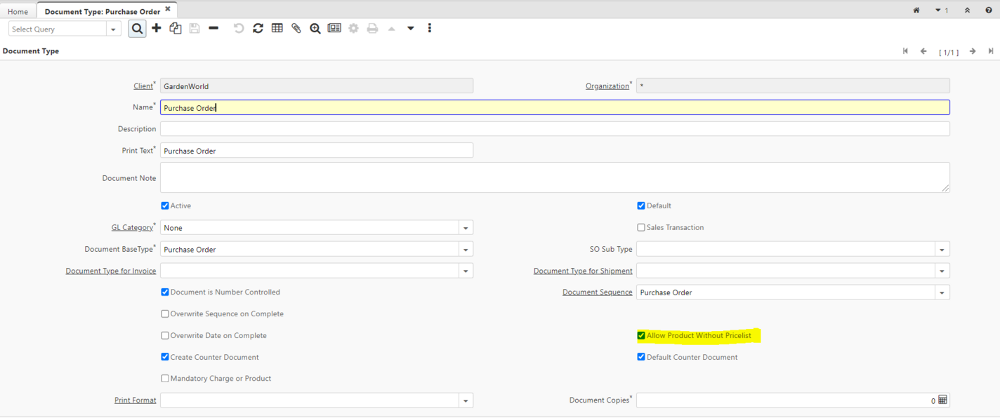Click the Print Format label link
The image size is (1000, 418).
[135, 400]
